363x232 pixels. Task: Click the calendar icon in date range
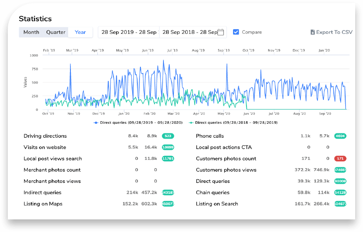tap(221, 32)
